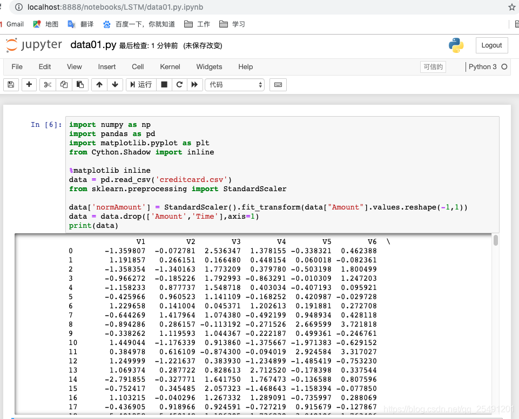Screen dimensions: 519x419
Task: Click the V6 column header in output
Action: tap(372, 242)
